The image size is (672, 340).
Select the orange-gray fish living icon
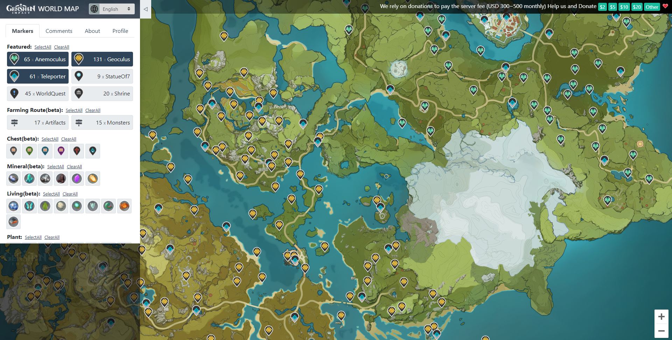tap(14, 222)
